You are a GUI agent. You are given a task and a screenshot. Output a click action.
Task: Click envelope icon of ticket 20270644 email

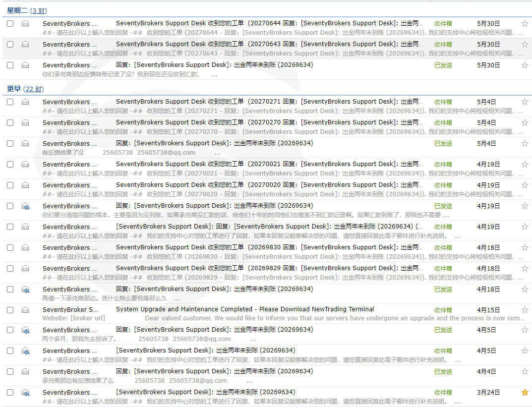pos(25,23)
